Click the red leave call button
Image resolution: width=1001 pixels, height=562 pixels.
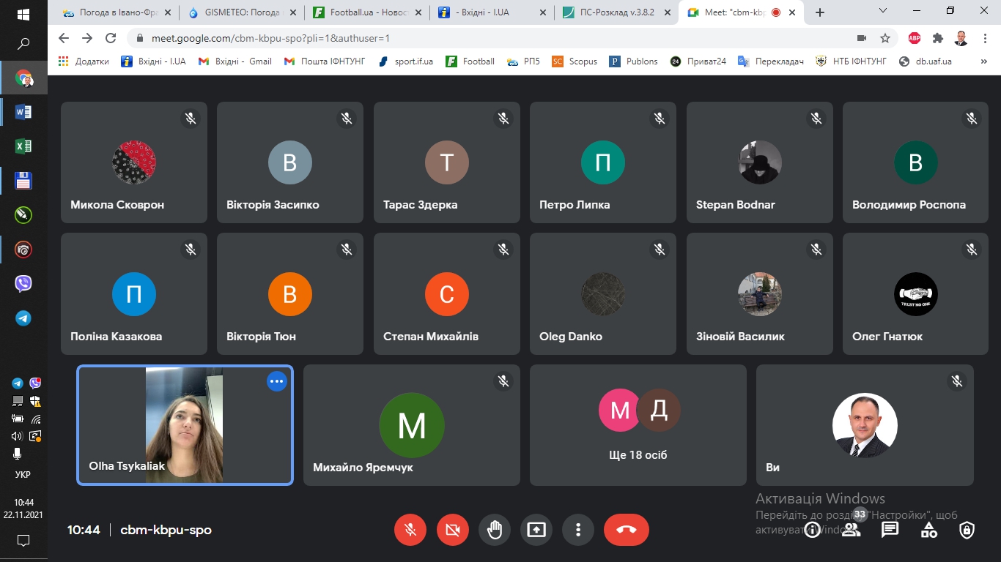click(x=626, y=530)
